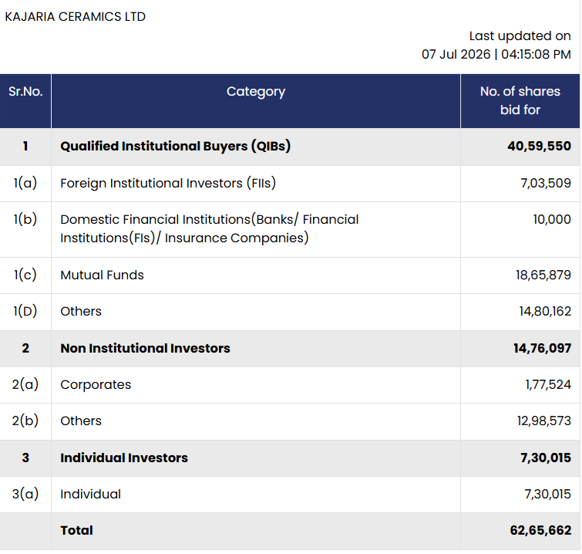The height and width of the screenshot is (554, 582).
Task: Click bold serial number 2
Action: (25, 348)
